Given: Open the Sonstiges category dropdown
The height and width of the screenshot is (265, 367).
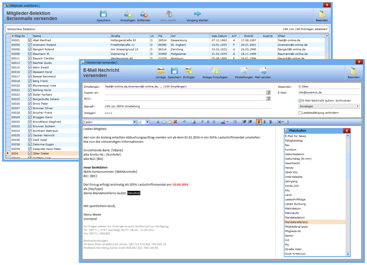Looking at the screenshot, I should pyautogui.click(x=357, y=106).
